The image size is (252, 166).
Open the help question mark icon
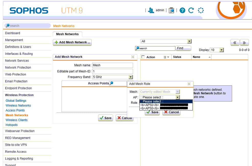coord(182,10)
